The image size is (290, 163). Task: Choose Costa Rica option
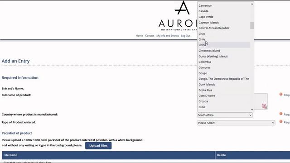pos(224,90)
